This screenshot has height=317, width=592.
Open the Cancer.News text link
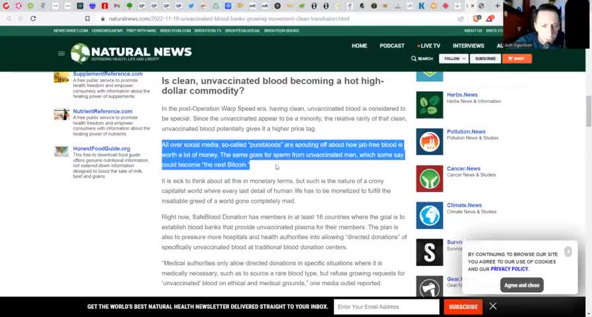point(464,168)
